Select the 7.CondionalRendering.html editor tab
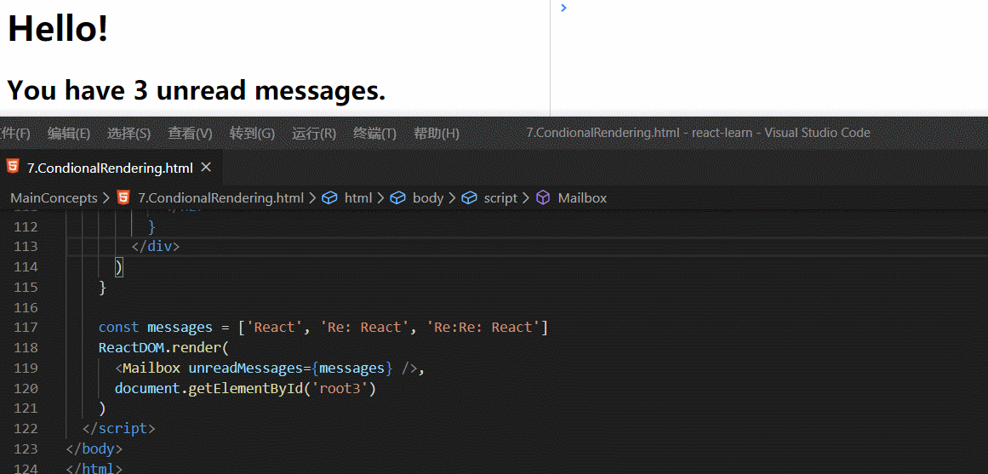 [111, 168]
